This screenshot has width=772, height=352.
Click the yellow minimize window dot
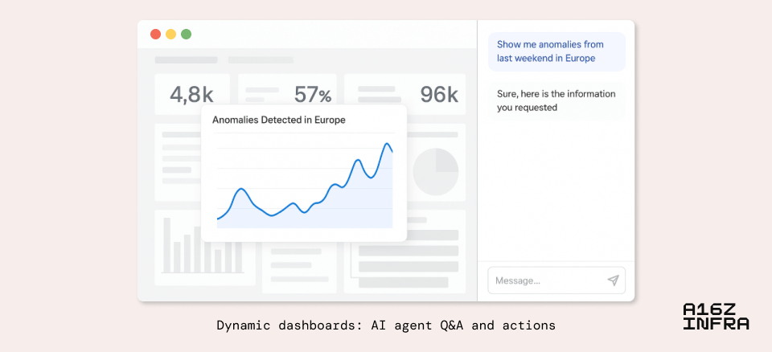point(170,34)
